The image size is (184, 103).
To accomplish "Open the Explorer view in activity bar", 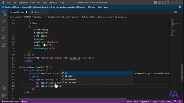I will point(4,13).
